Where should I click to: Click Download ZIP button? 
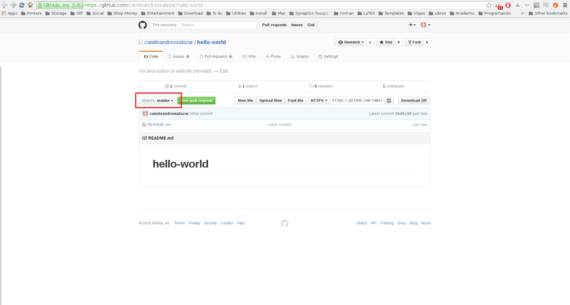click(414, 101)
